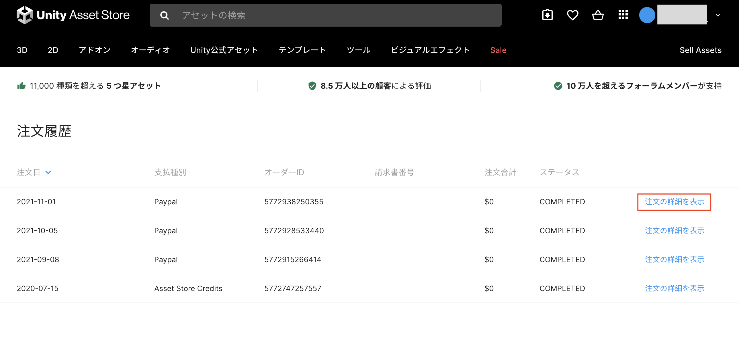The height and width of the screenshot is (340, 739).
Task: Open the ビジュアルエフェクト category menu
Action: tap(430, 50)
